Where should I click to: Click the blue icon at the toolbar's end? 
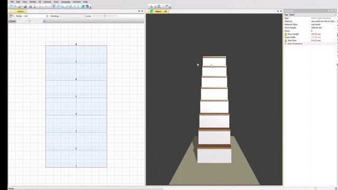pos(87,7)
